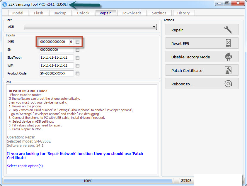Click the Reset EFS button label
The height and width of the screenshot is (186, 247).
tap(180, 43)
